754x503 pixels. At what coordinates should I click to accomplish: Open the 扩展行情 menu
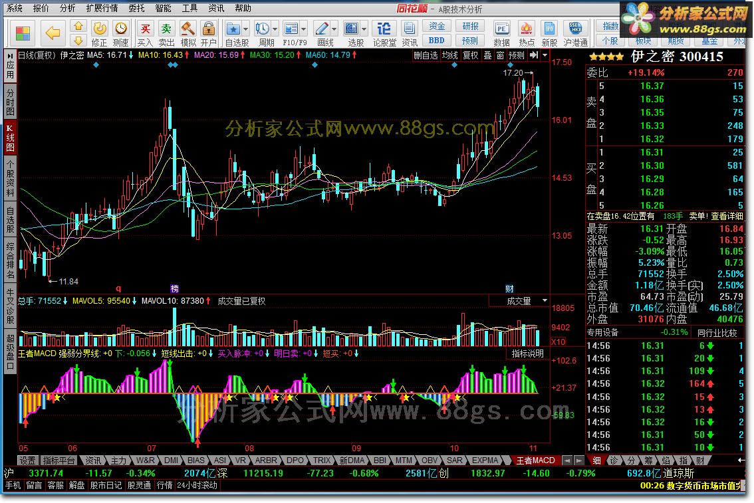pyautogui.click(x=102, y=8)
